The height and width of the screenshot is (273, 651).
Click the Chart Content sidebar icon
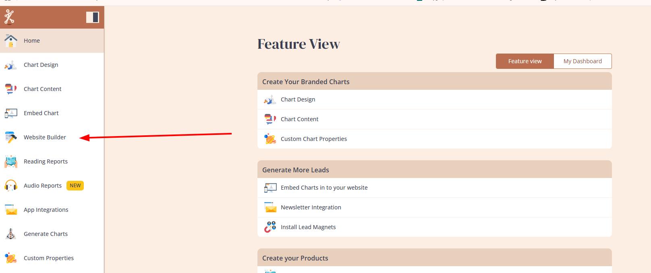tap(11, 89)
